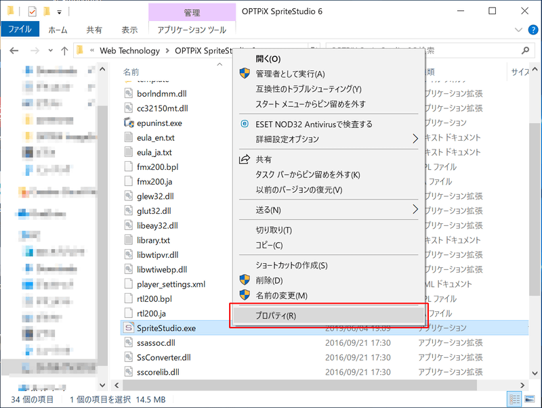Select libwtiwebp.dll file

tap(162, 269)
